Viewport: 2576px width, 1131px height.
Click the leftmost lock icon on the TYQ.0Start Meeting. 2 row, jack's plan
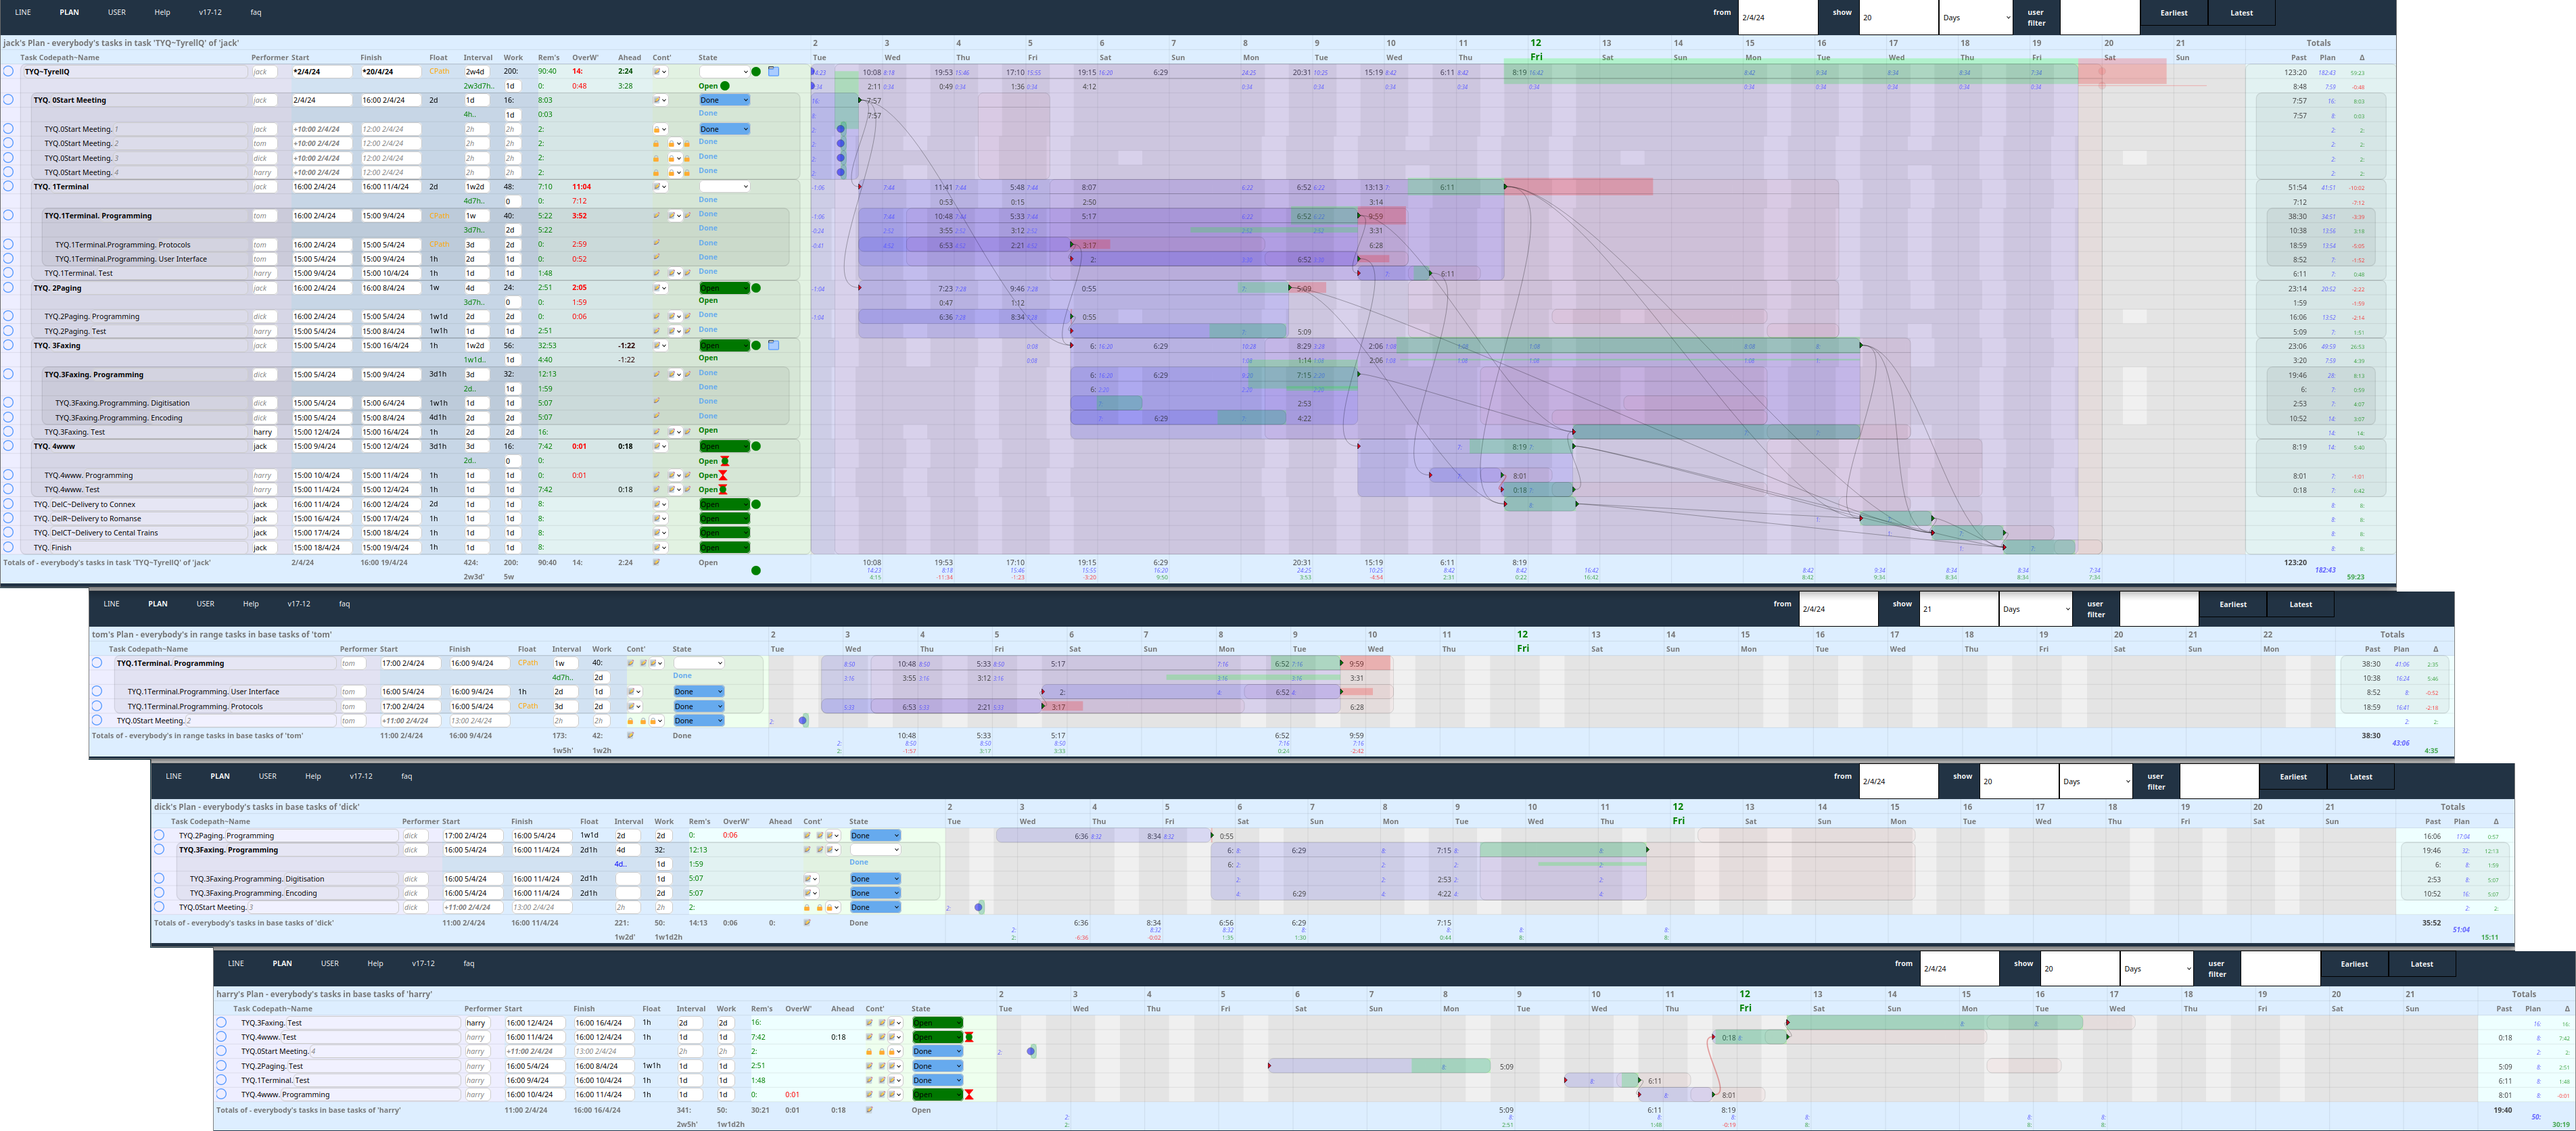tap(656, 144)
